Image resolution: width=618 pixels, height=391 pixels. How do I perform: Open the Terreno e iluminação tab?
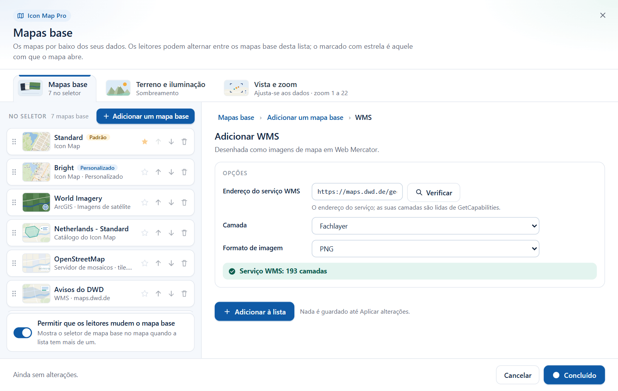pos(156,88)
